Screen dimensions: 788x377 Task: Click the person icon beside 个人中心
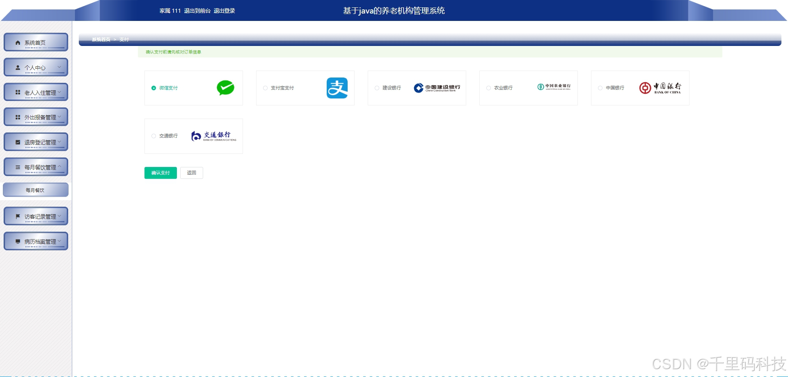(18, 68)
